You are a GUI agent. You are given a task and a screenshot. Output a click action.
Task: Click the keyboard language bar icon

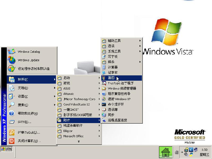click(177, 153)
